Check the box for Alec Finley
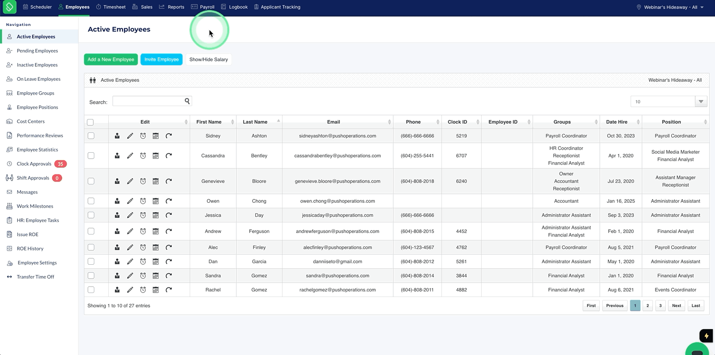The image size is (715, 355). click(x=91, y=247)
